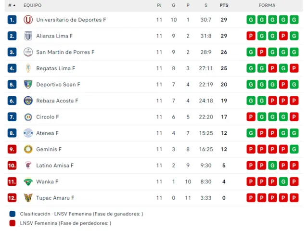Click the red Fase de perdedores legend swatch
The image size is (308, 231).
pos(12,223)
